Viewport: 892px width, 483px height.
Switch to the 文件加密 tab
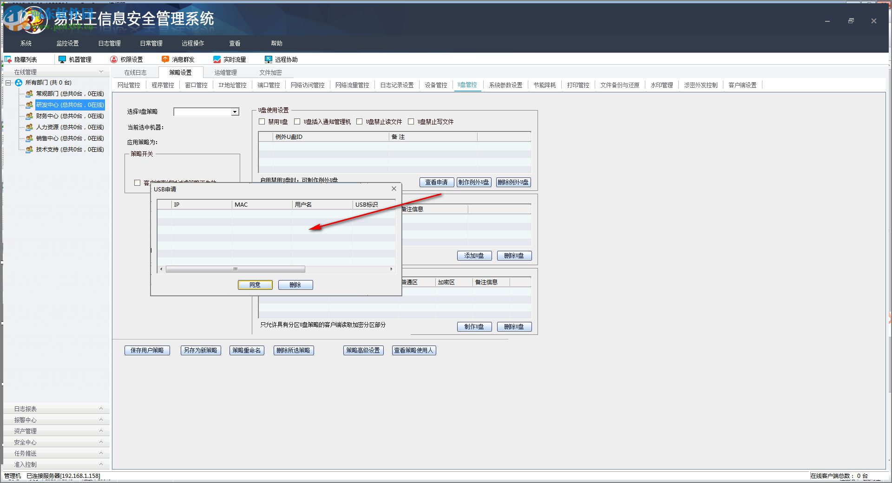click(x=270, y=72)
